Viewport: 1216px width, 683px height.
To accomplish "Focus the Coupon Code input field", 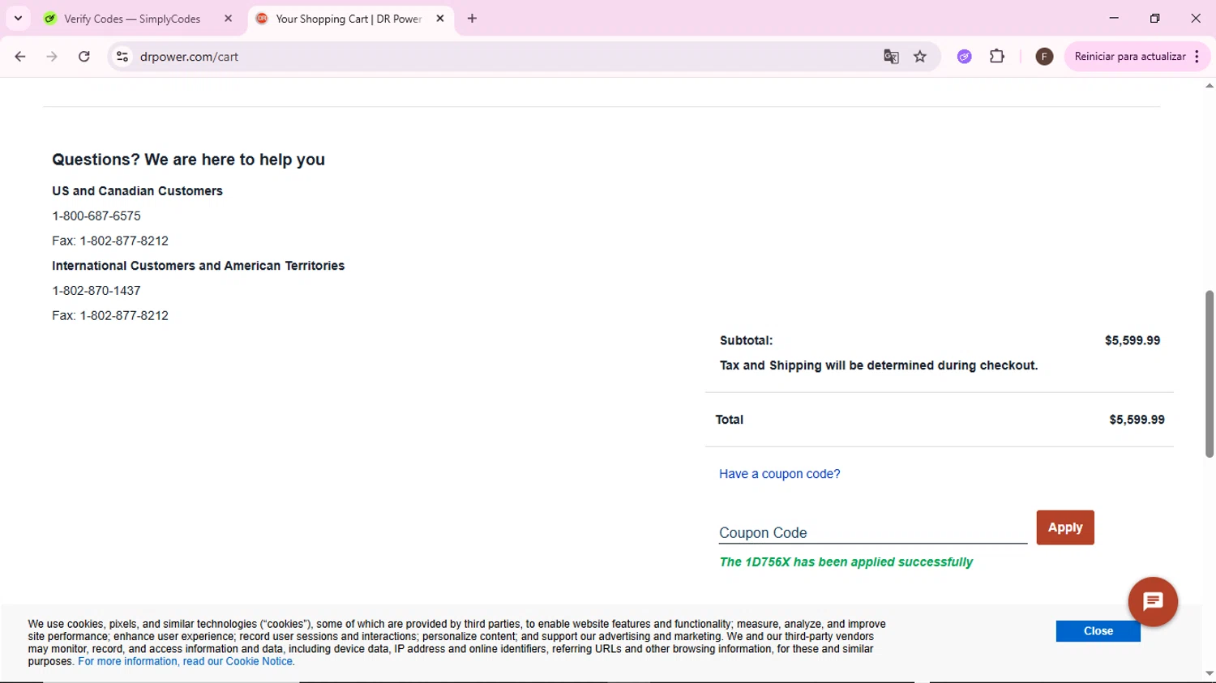I will coord(873,532).
